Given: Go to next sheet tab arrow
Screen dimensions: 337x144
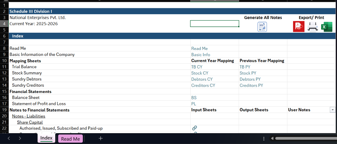Looking at the screenshot, I should (20, 138).
